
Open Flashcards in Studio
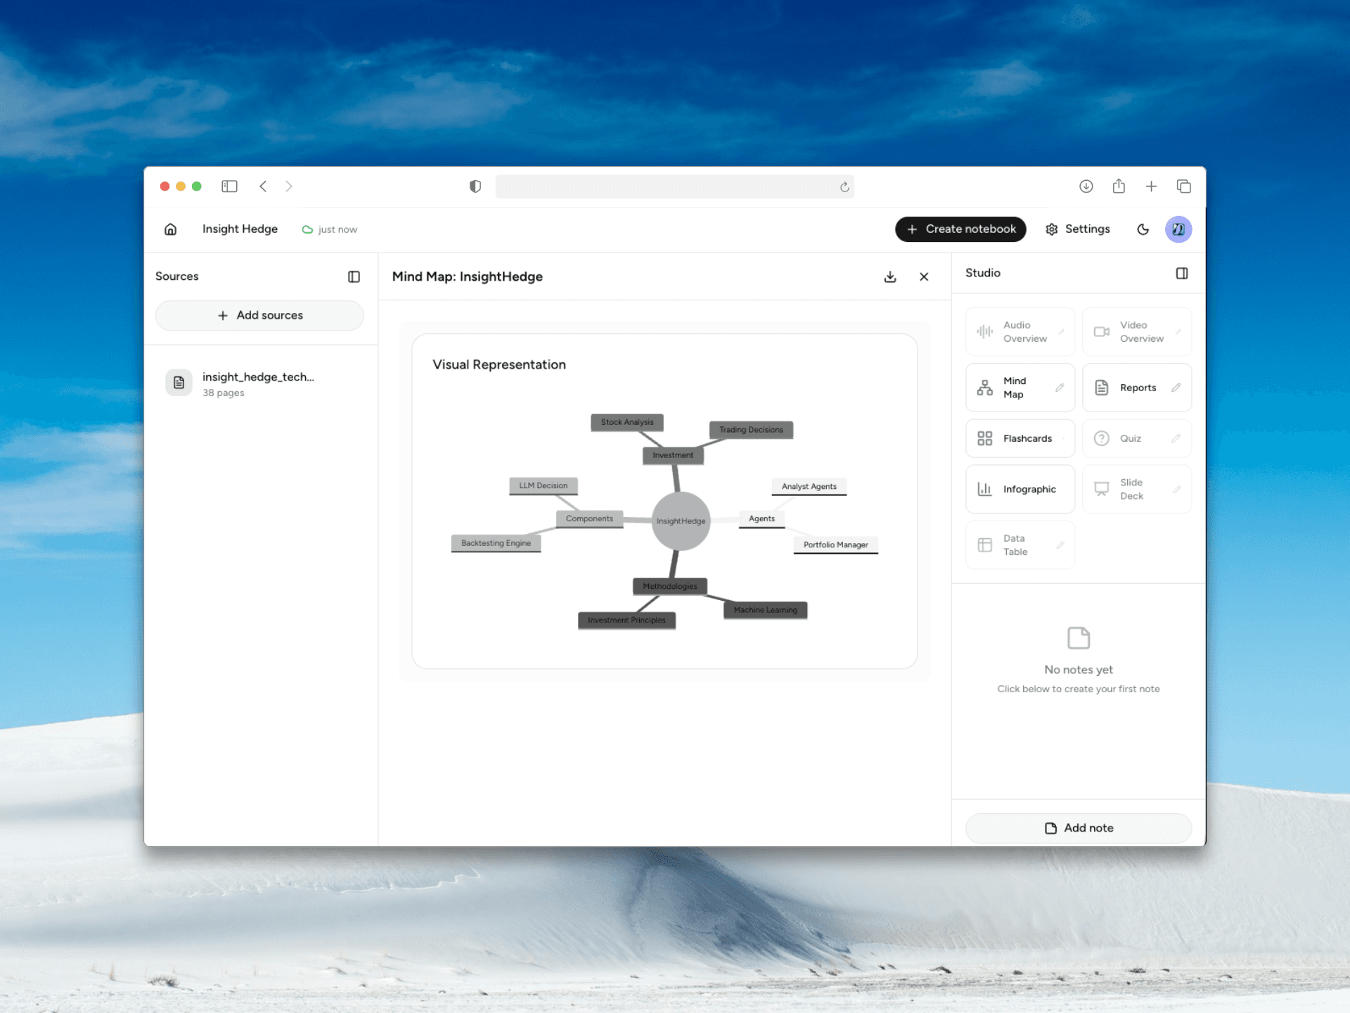pos(1020,439)
